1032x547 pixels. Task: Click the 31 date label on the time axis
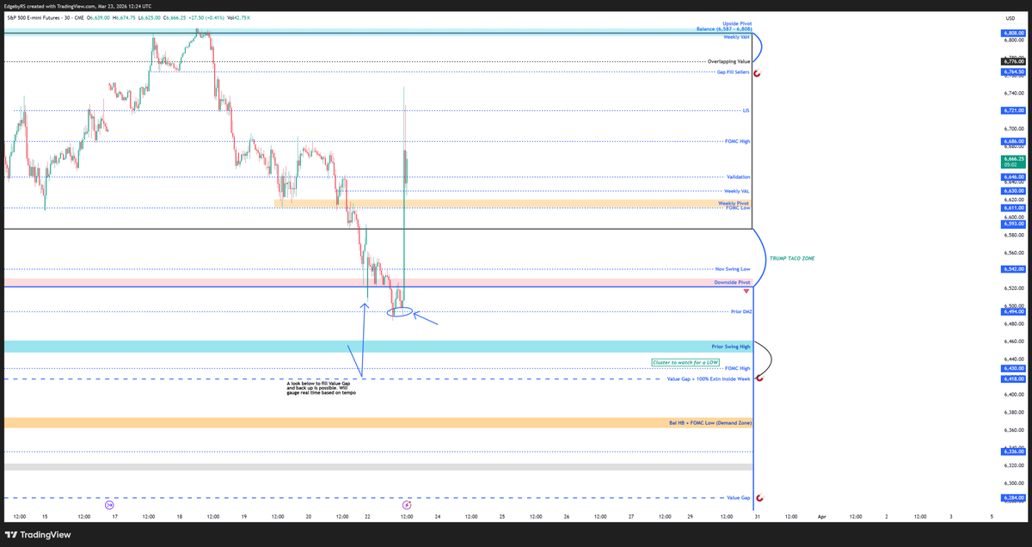click(757, 517)
